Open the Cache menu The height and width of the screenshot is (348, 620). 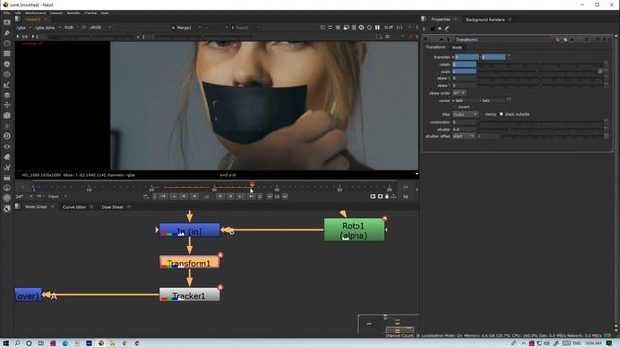[x=90, y=13]
